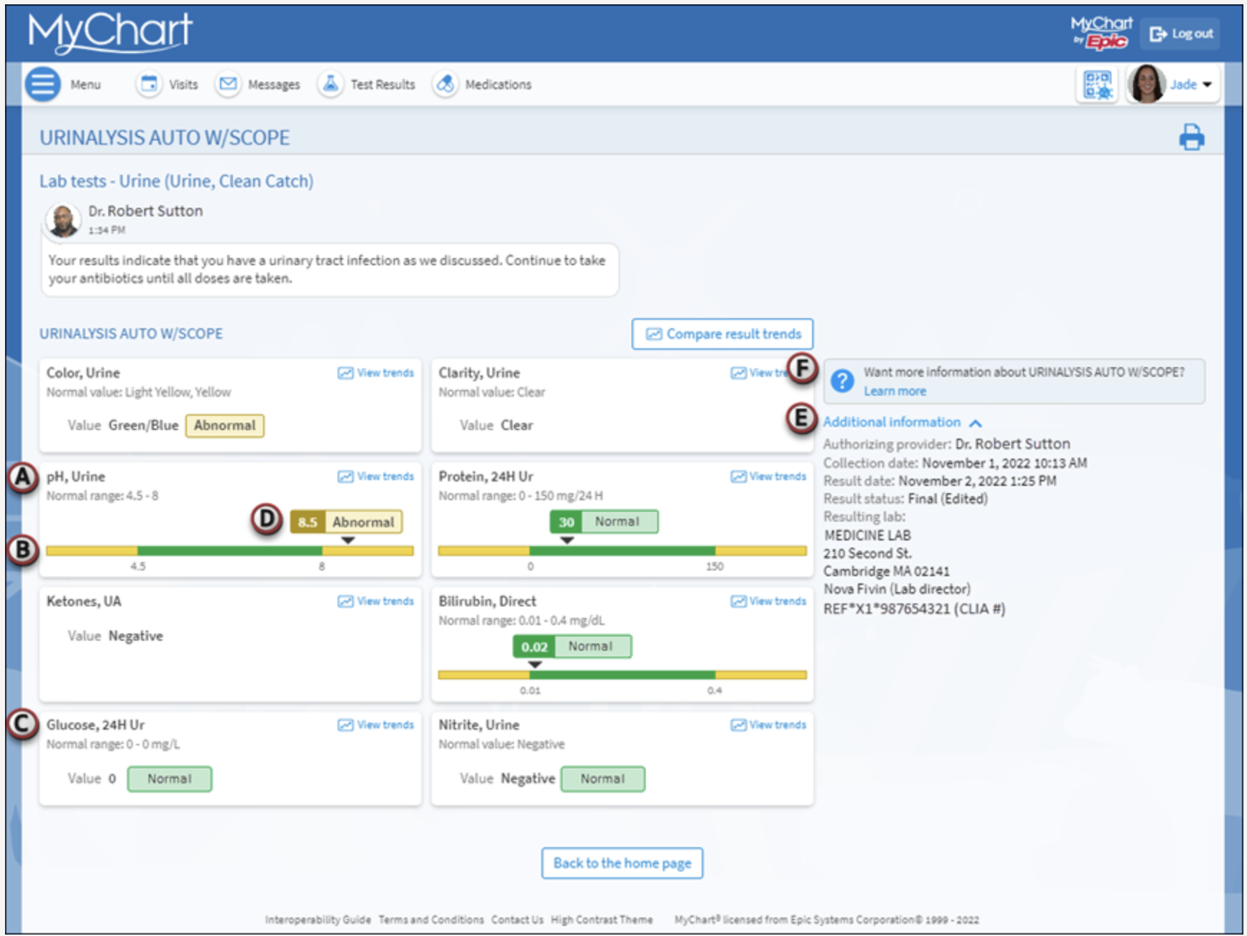View trends for Protein, 24H Ur
The width and height of the screenshot is (1247, 936).
coord(768,476)
